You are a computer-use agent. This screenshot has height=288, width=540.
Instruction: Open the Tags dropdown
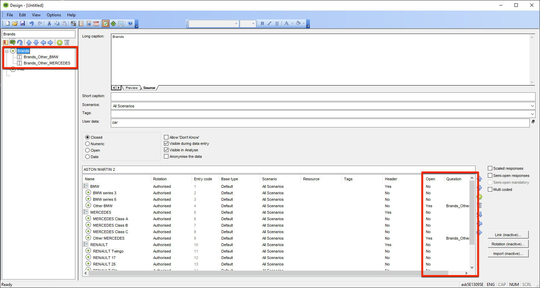pyautogui.click(x=532, y=114)
